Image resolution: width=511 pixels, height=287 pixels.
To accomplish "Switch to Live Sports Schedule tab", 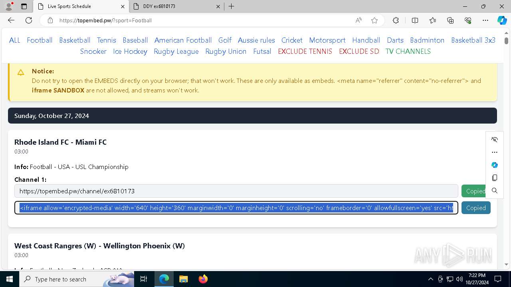I will 81,6.
